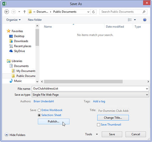Select Libraries in navigation pane
Viewport: 152px width, 142px height.
tap(17, 61)
